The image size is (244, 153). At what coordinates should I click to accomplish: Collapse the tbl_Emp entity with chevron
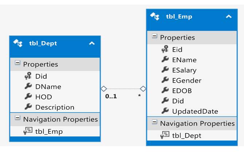229,16
